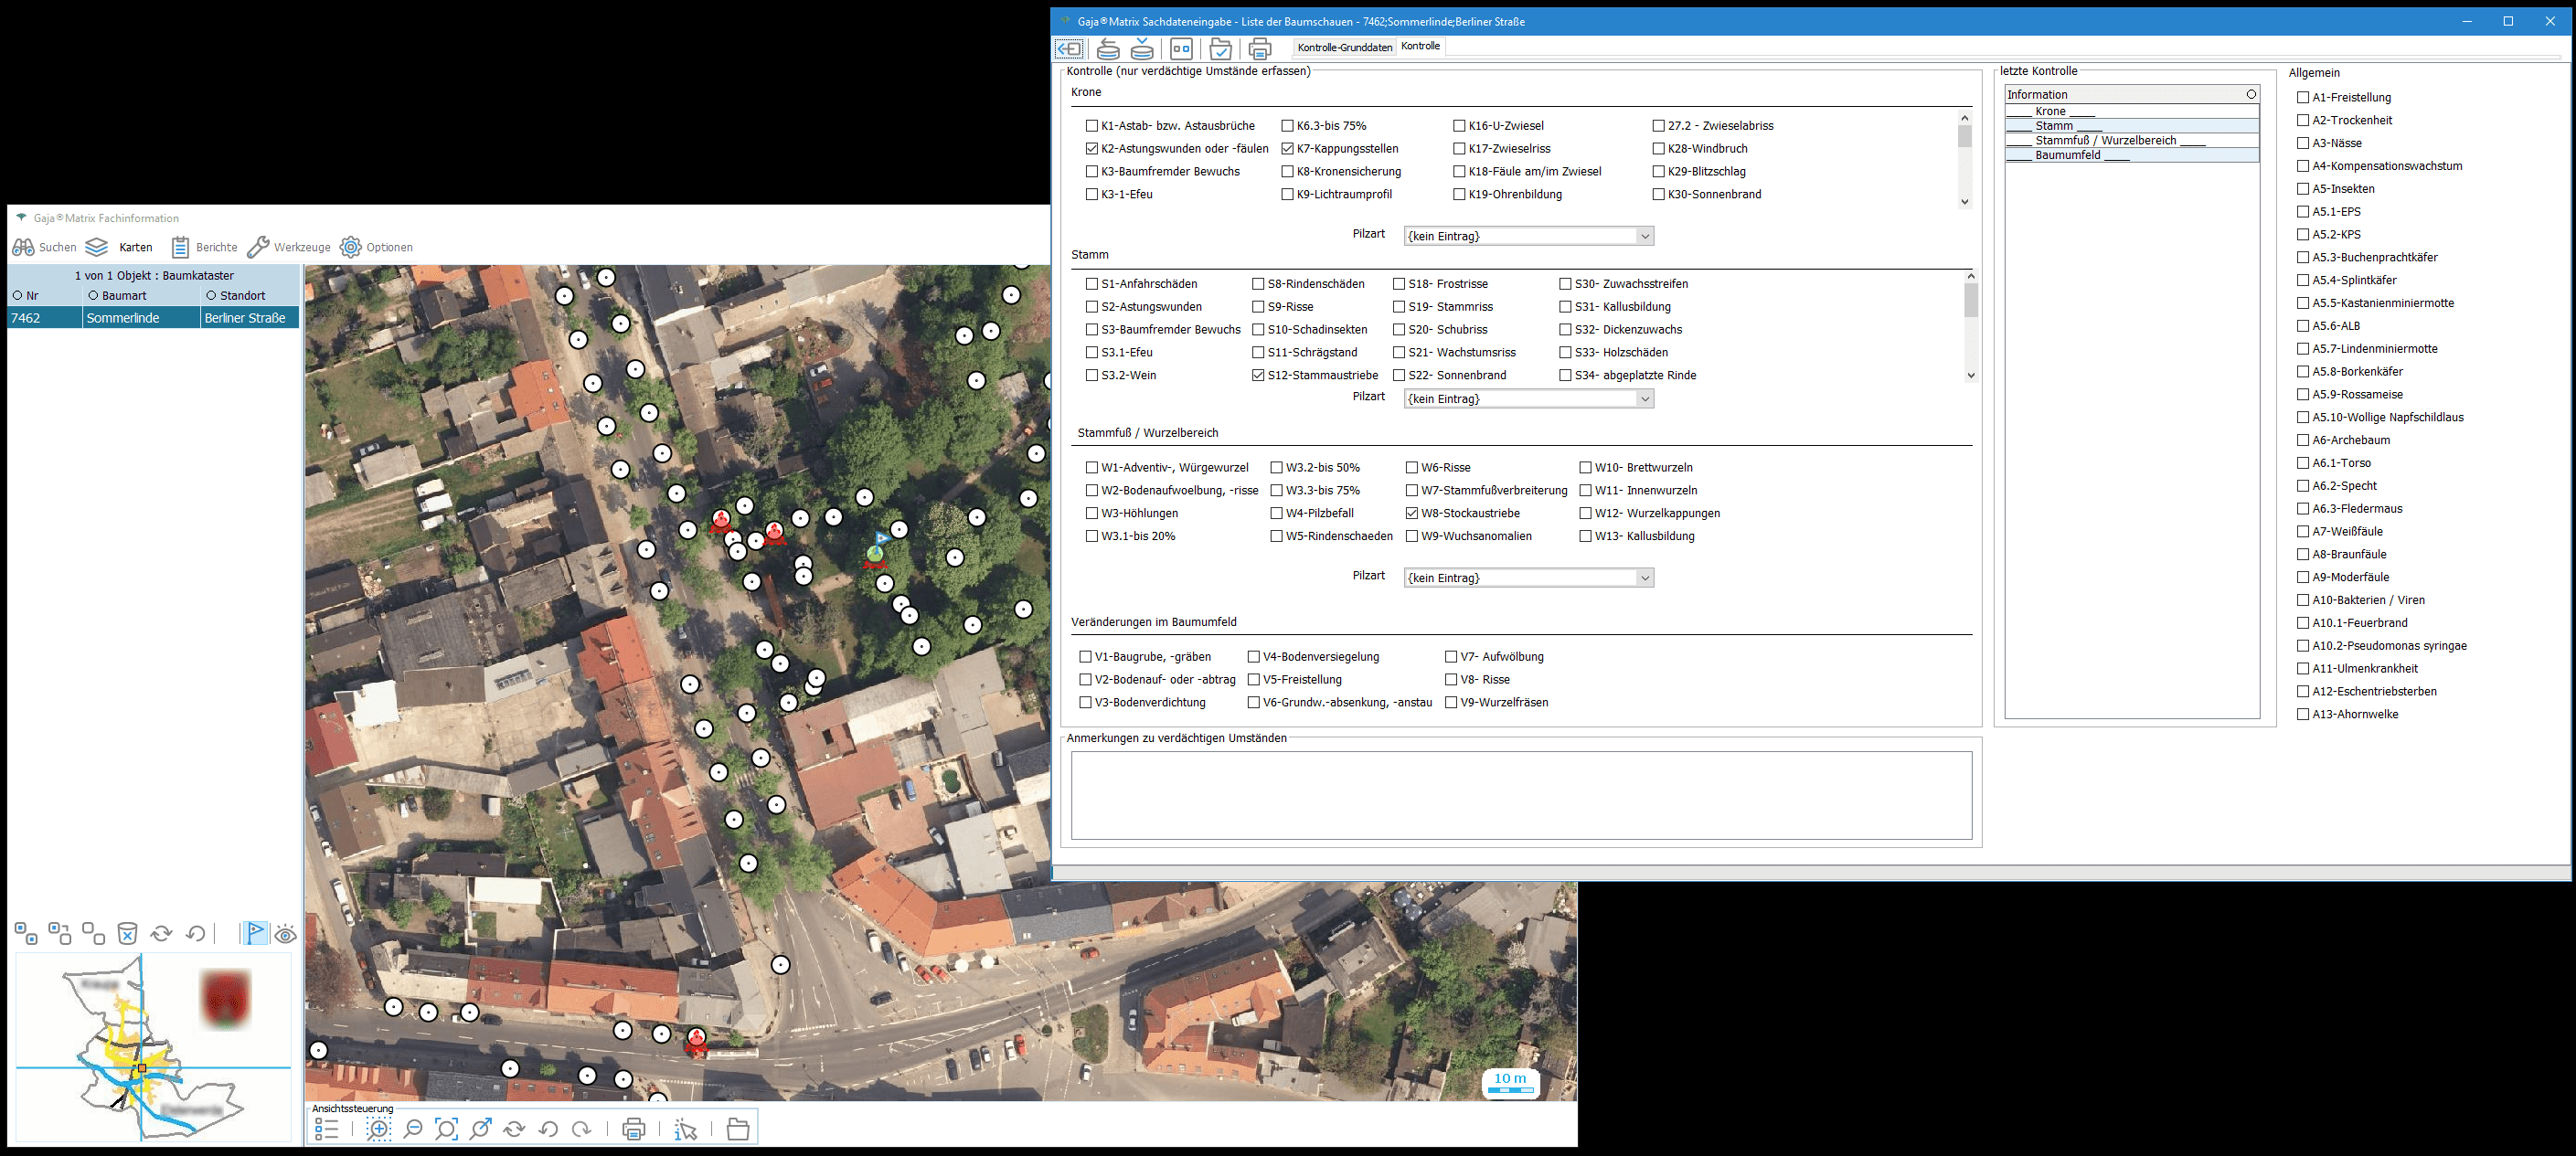Enable the A2-Trockenheit checkbox
The image size is (2576, 1156).
click(2303, 120)
